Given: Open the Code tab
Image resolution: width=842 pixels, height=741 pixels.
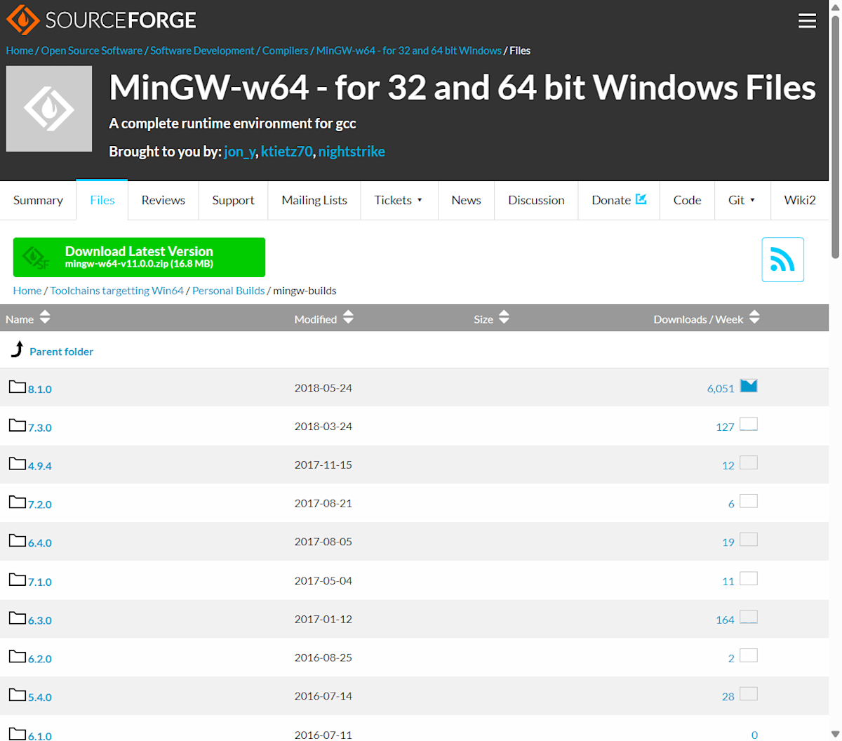Looking at the screenshot, I should tap(687, 200).
